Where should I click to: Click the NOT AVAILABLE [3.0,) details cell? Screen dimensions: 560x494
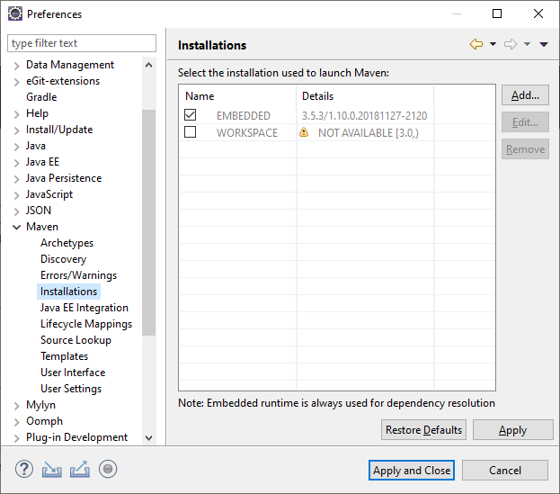(369, 132)
